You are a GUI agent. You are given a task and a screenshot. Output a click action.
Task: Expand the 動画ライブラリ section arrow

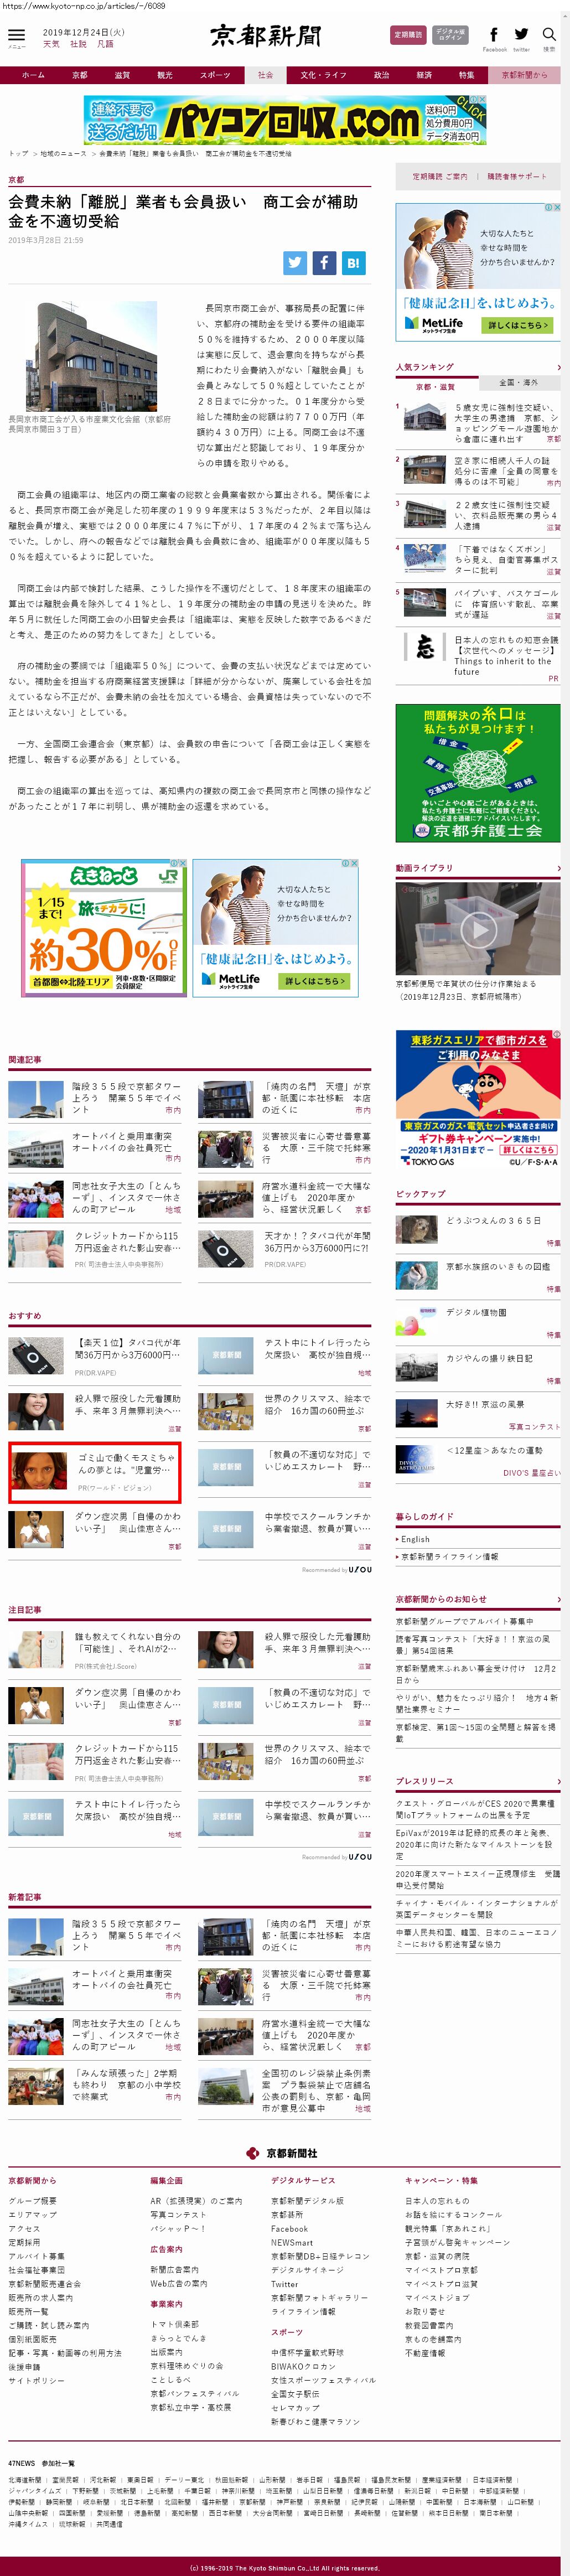pyautogui.click(x=558, y=868)
